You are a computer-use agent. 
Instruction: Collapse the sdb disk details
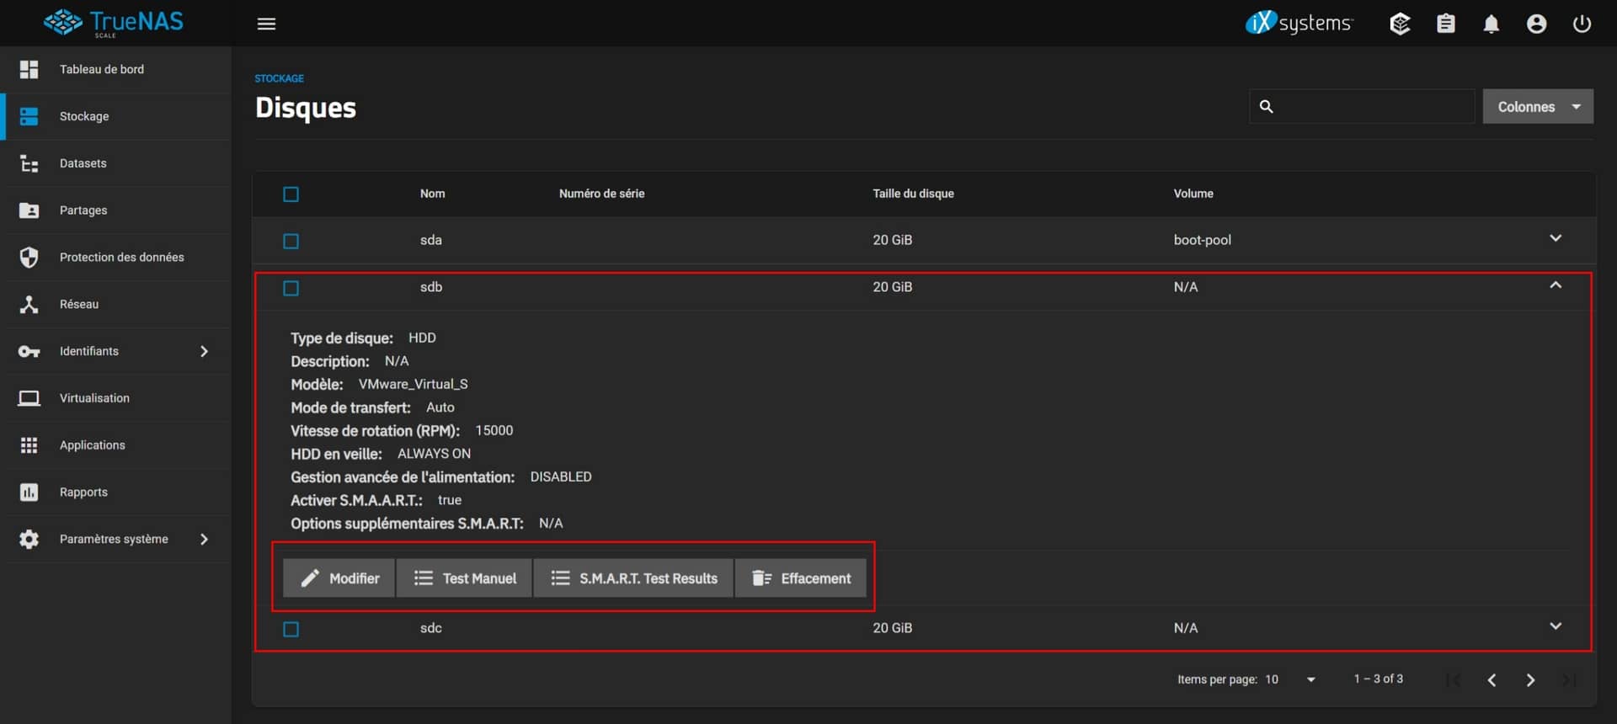(1555, 286)
